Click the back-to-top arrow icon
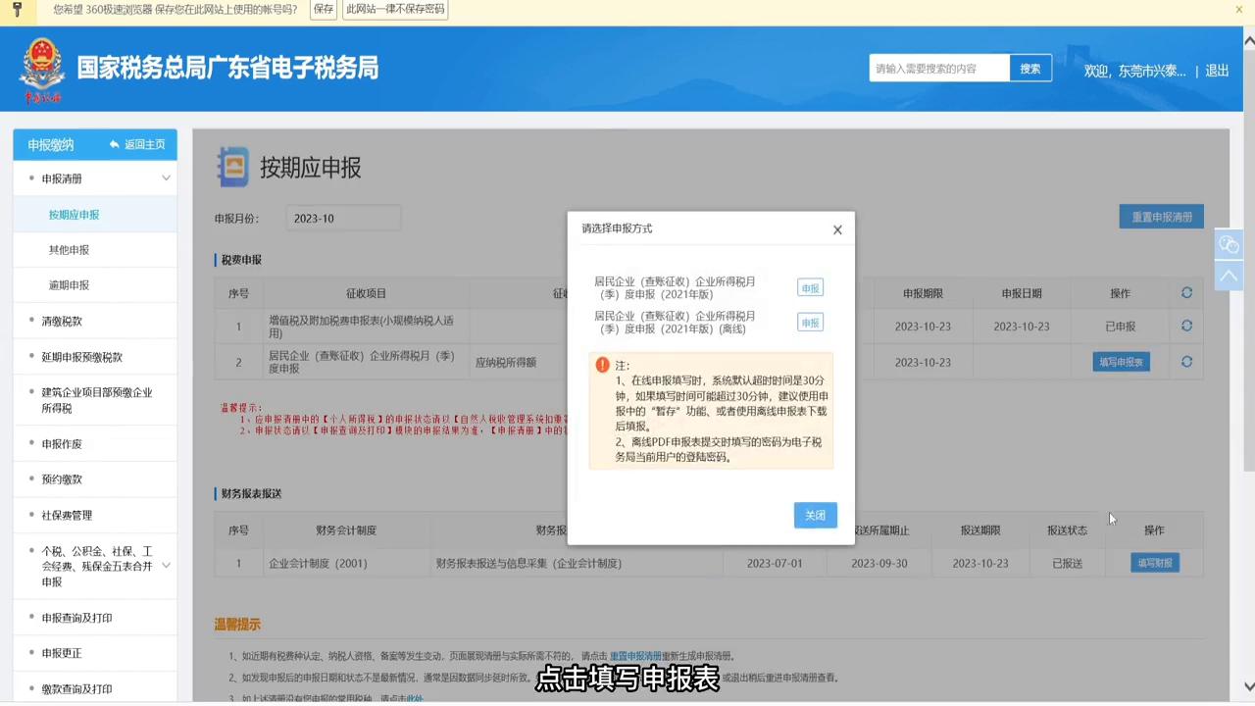Viewport: 1255px width, 706px height. [1230, 276]
